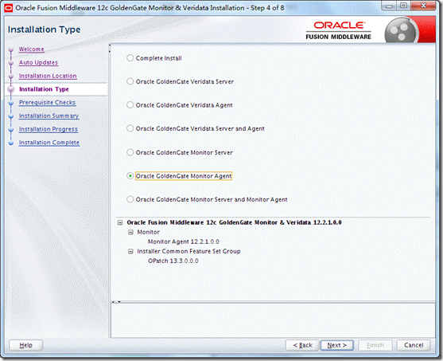This screenshot has height=361, width=443.
Task: Click the Welcome step bullet icon
Action: (x=11, y=50)
